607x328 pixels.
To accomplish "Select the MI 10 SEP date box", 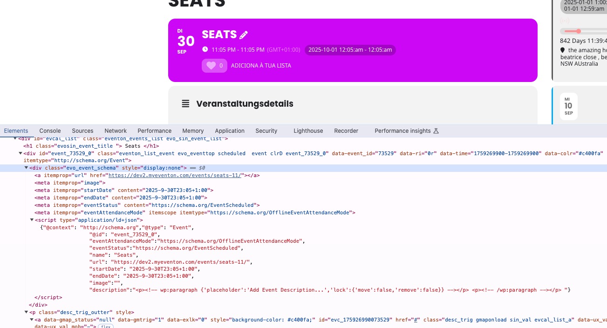I will pos(568,106).
